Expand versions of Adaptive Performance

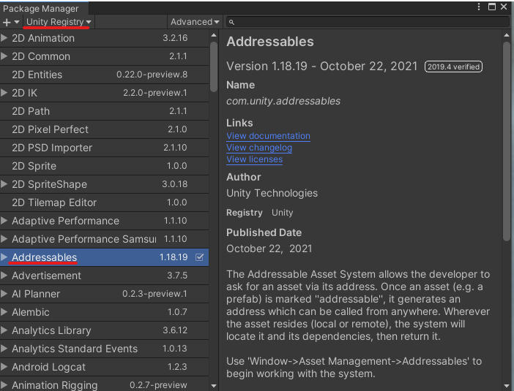coord(4,221)
